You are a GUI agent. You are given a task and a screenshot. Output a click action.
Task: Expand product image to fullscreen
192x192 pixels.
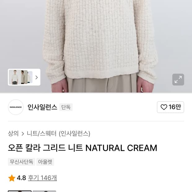178,80
